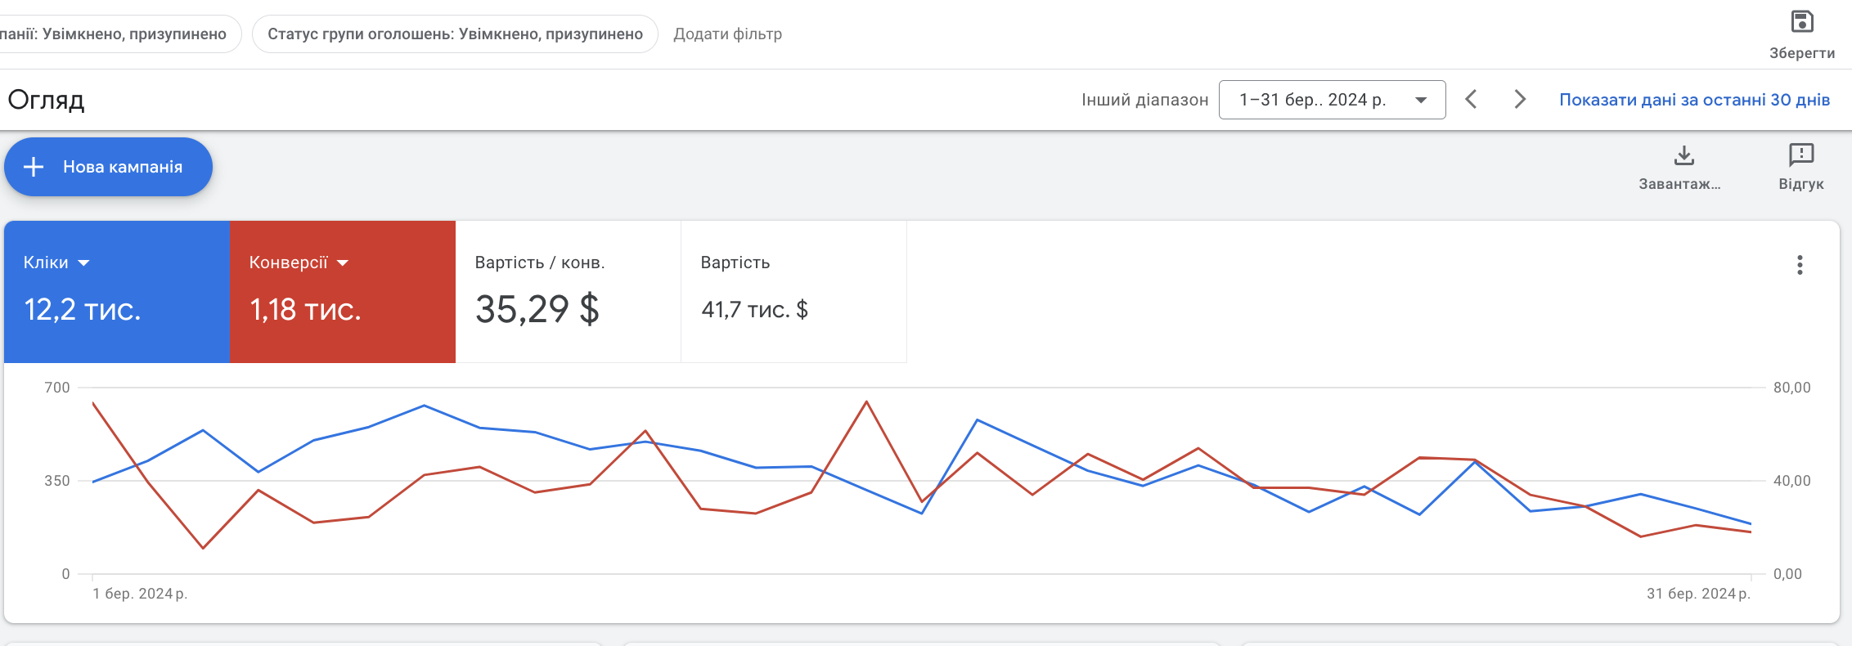This screenshot has width=1852, height=646.
Task: Click the Save (Зберегти) disk icon
Action: click(x=1802, y=21)
